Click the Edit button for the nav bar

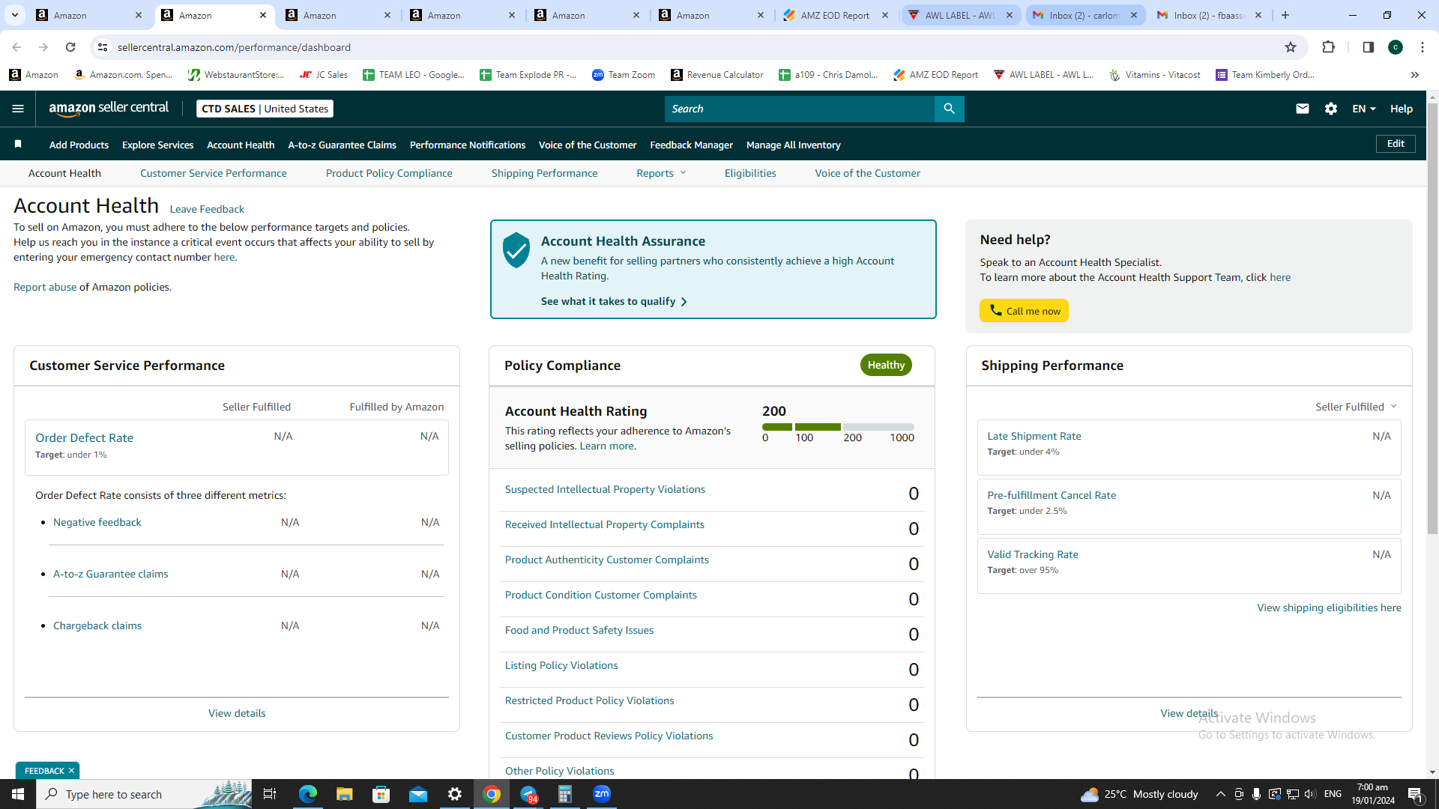[1396, 144]
